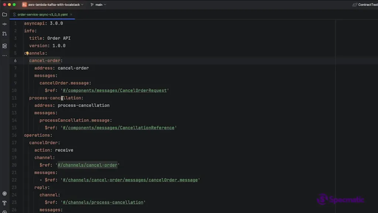Show more tool windows via ellipsis icon
Image resolution: width=378 pixels, height=213 pixels.
(x=4, y=55)
